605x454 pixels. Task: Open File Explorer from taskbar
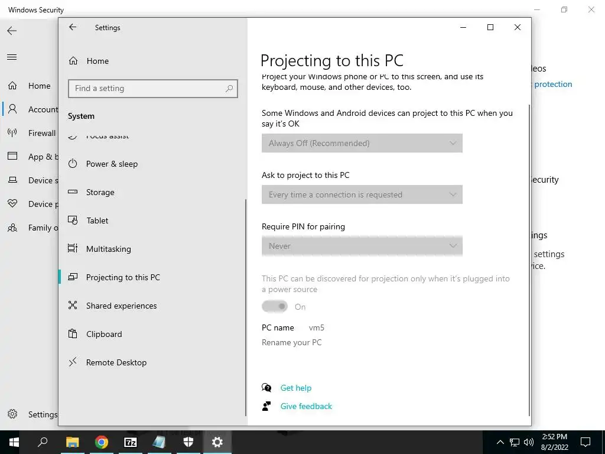click(72, 442)
